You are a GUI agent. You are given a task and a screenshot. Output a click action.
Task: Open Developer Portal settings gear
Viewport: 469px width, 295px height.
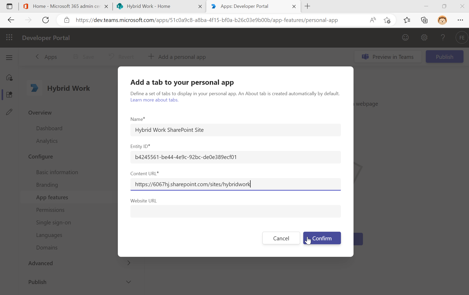click(424, 37)
